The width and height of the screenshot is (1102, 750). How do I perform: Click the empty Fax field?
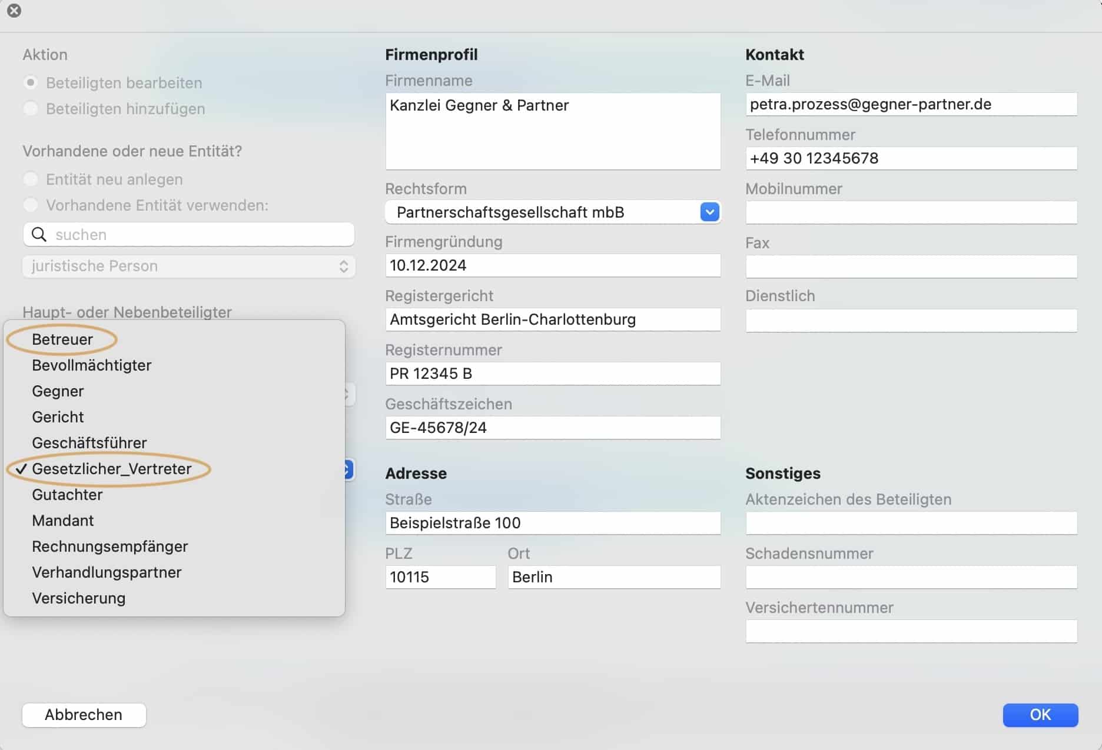(911, 266)
